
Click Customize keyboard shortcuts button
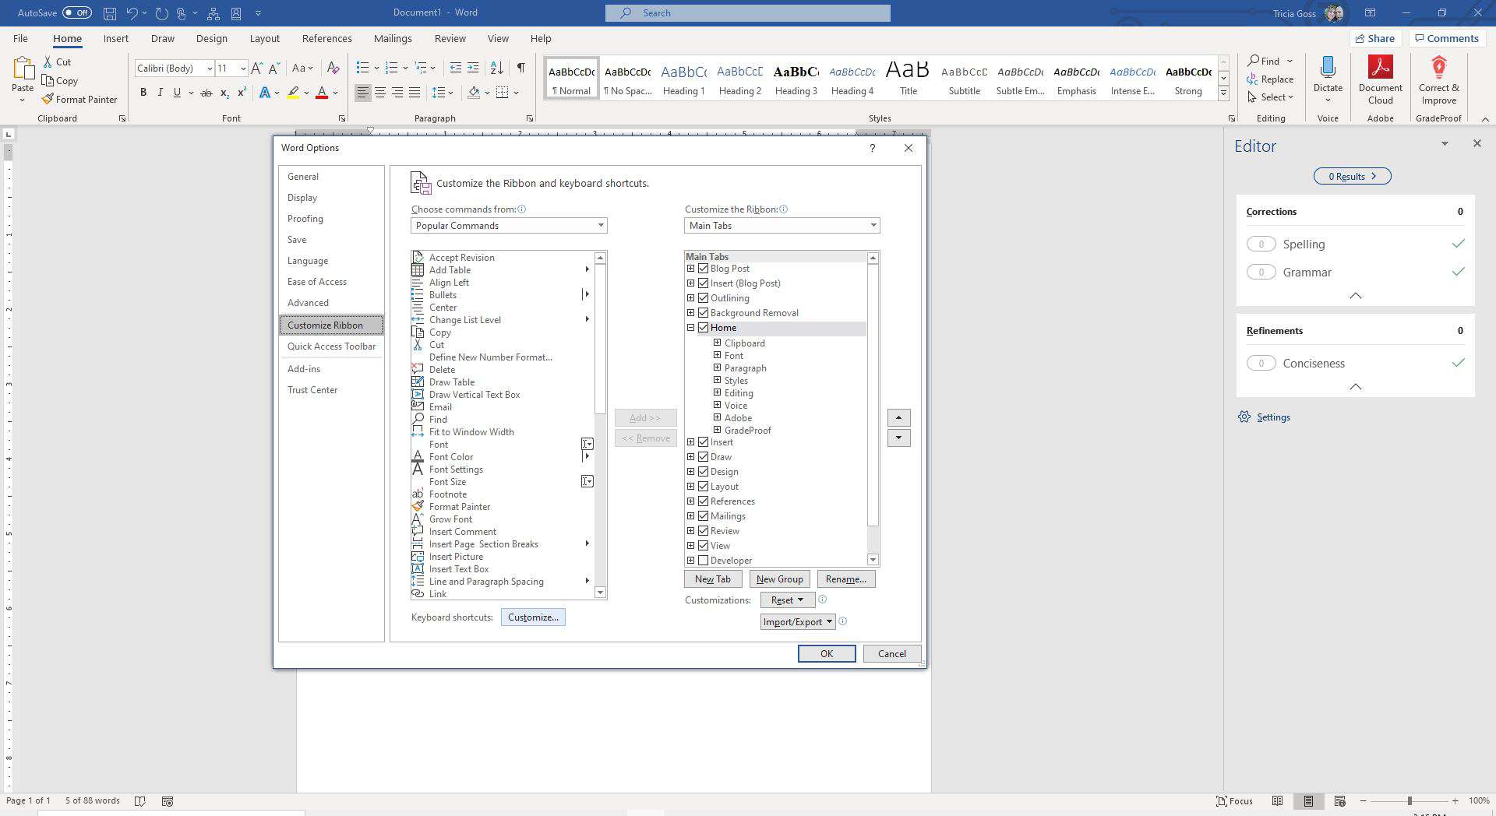coord(533,617)
